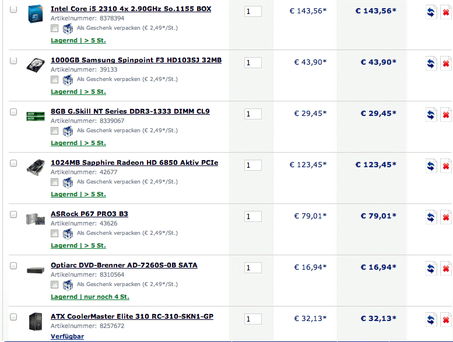Click gift box icon under Intel Core i5

68,29
